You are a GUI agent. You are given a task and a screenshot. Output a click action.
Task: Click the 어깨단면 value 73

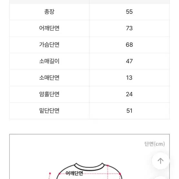click(129, 28)
